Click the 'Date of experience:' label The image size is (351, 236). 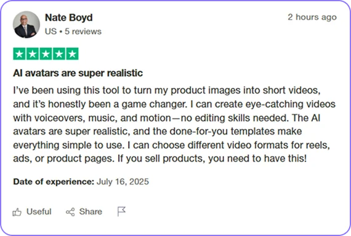54,182
